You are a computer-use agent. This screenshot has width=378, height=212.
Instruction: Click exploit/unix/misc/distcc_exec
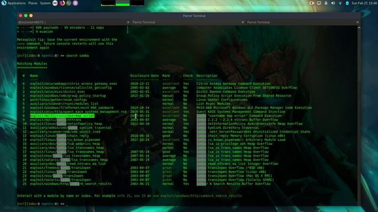57,92
